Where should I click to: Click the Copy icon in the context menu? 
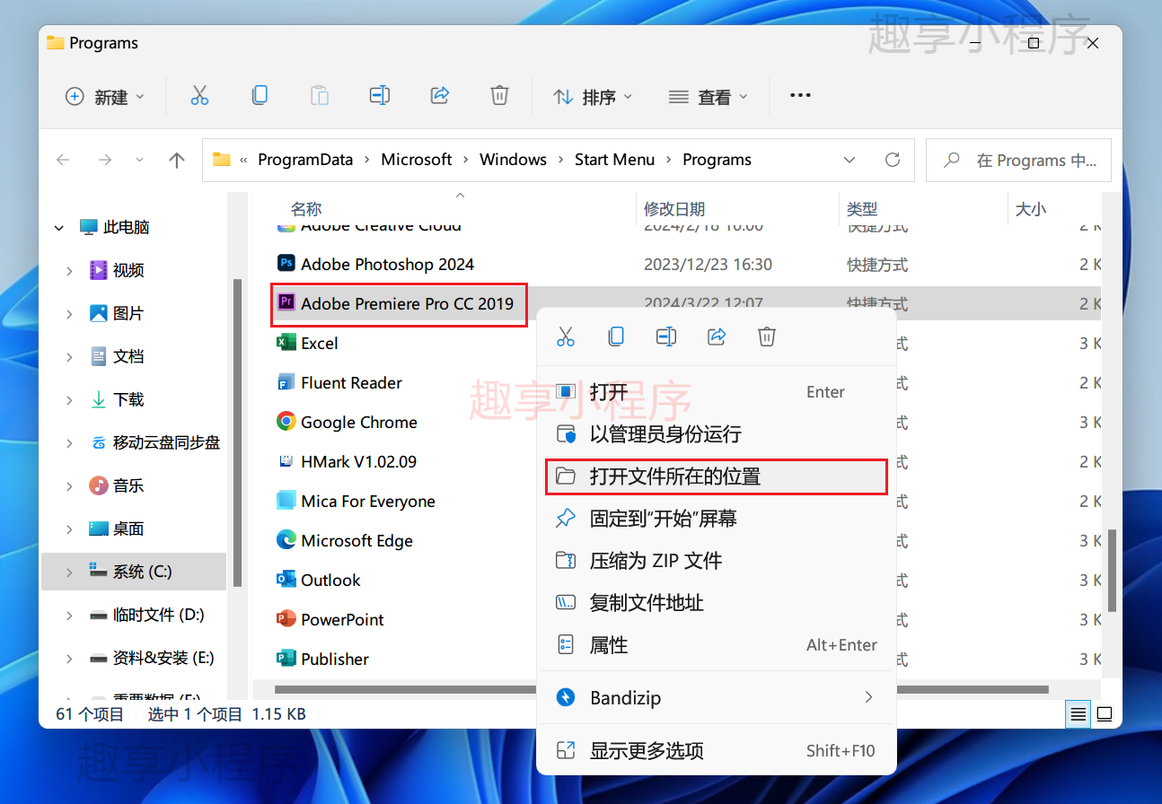(616, 336)
